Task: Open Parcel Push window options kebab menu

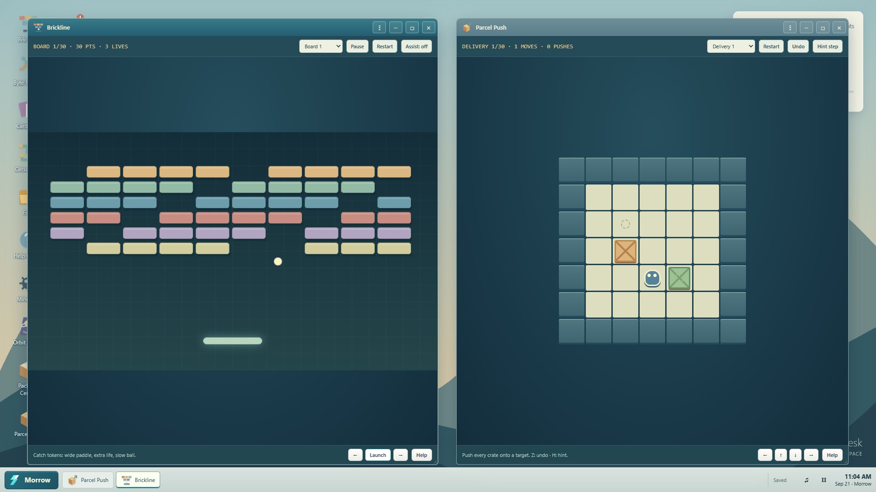Action: [790, 28]
